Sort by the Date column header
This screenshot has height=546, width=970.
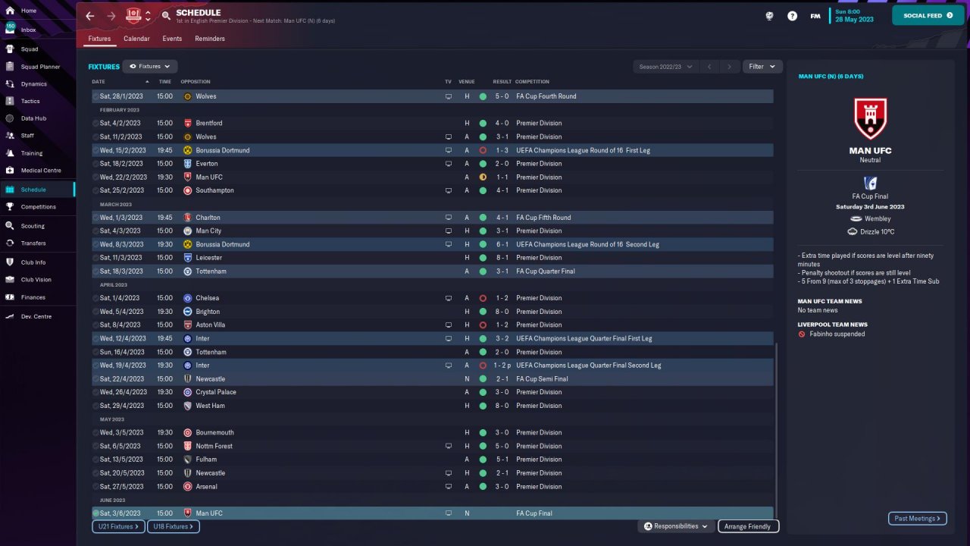click(x=99, y=82)
